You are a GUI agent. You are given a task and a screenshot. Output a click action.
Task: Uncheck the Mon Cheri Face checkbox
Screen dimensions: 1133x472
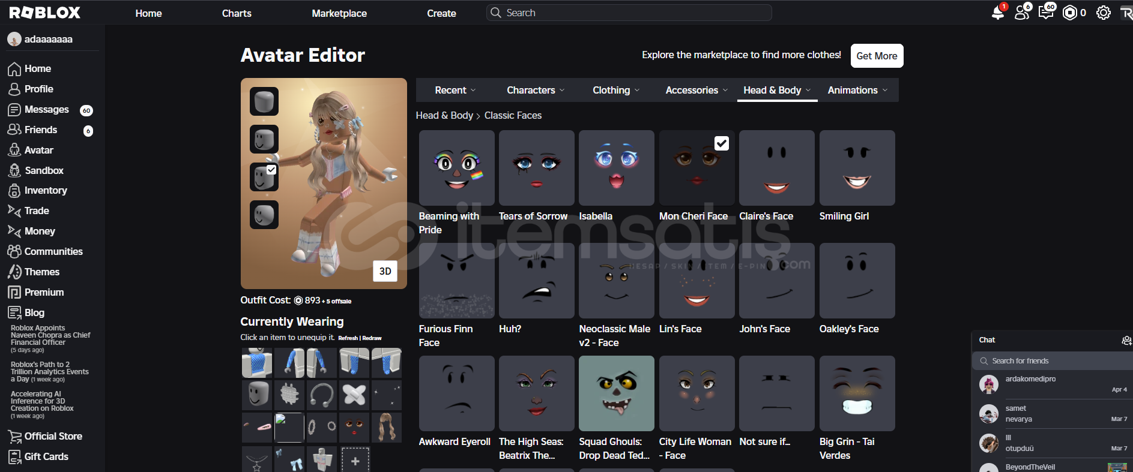click(x=722, y=143)
